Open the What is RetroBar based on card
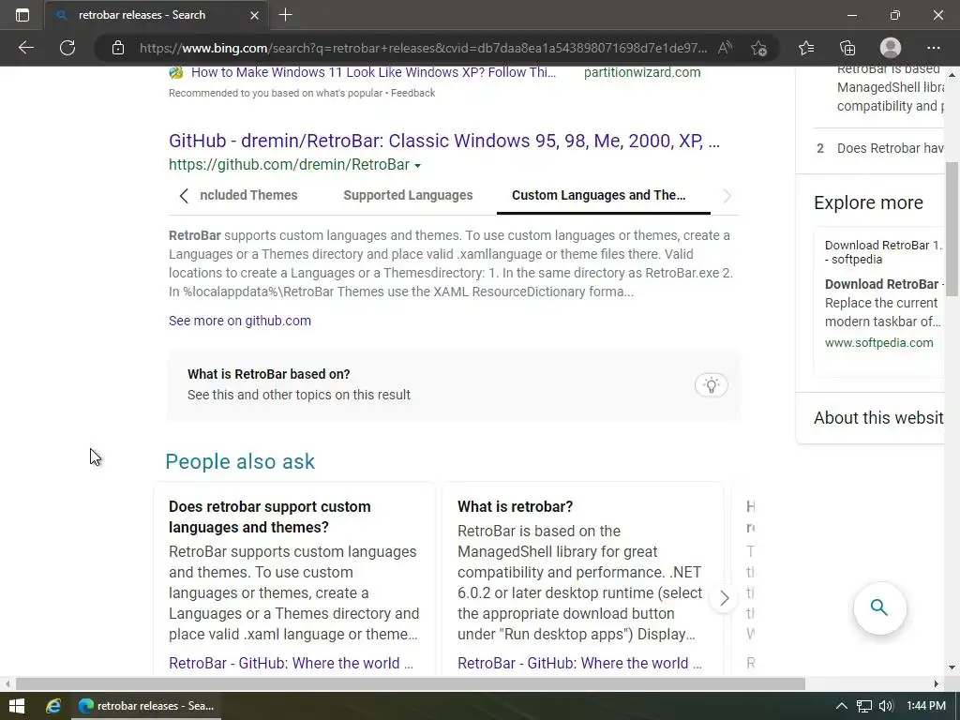960x720 pixels. pyautogui.click(x=454, y=384)
